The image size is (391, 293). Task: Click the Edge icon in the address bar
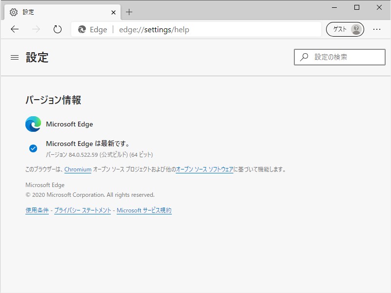coord(82,29)
